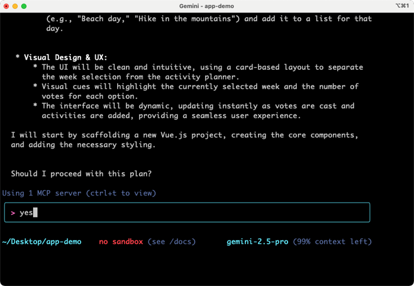The image size is (414, 286).
Task: Click the '(ctrl+t to view)' hint
Action: click(x=121, y=193)
